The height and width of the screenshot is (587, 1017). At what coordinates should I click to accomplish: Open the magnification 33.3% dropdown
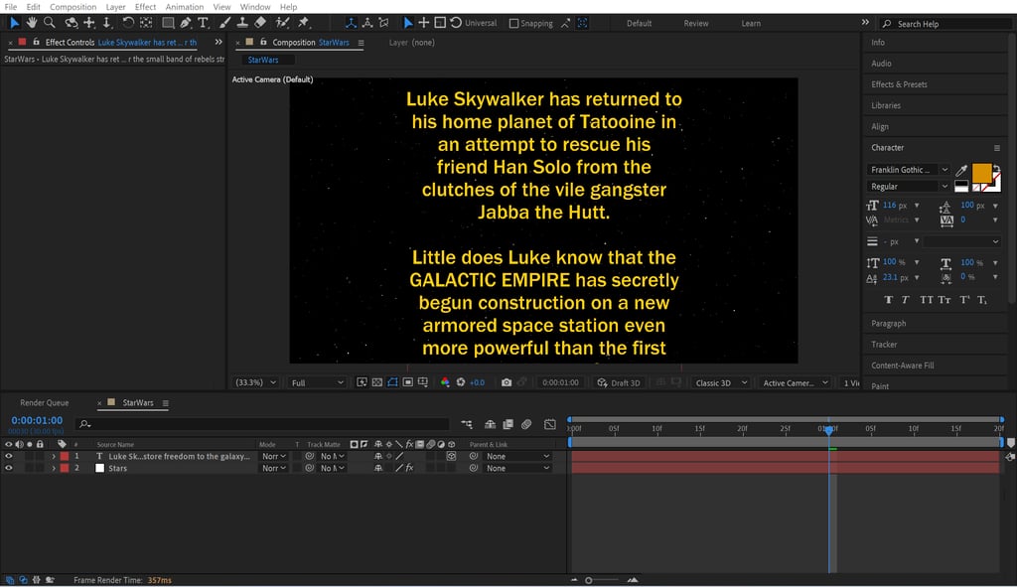coord(255,382)
